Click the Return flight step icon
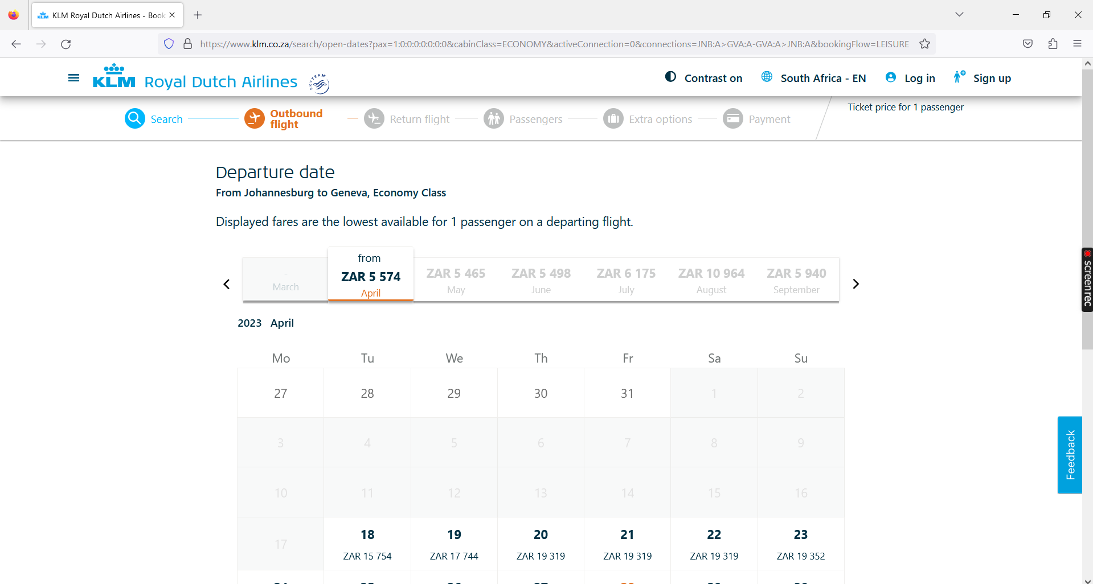 click(x=375, y=118)
